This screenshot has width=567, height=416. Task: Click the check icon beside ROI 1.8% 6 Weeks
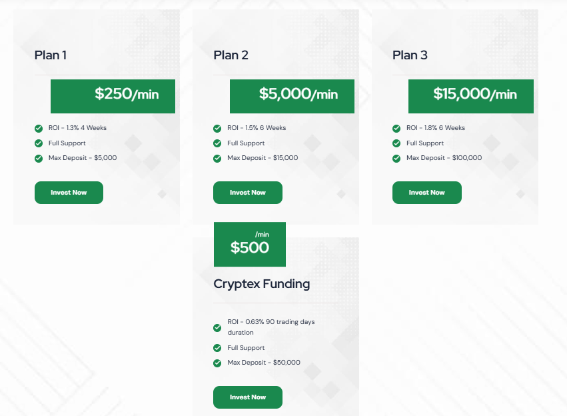coord(396,129)
